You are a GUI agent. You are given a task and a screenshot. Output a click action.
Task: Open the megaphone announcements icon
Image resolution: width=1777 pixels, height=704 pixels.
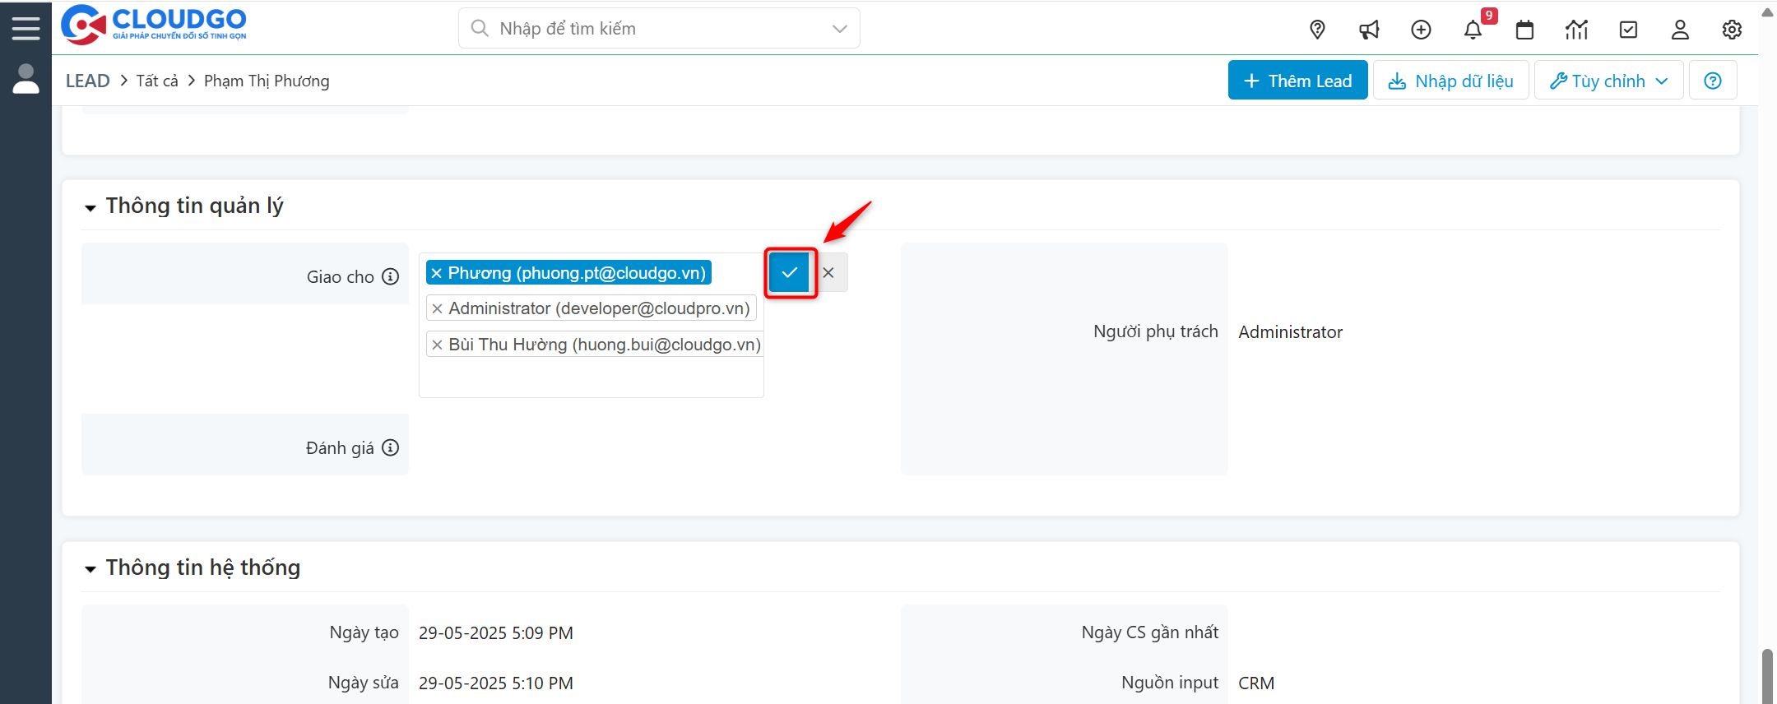tap(1369, 30)
